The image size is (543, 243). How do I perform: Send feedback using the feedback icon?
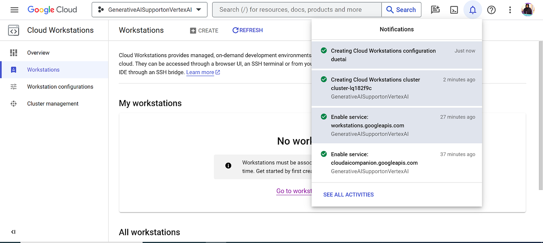(435, 10)
